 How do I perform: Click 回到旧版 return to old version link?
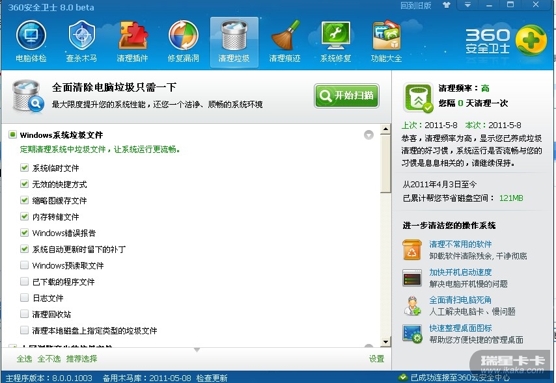pos(415,5)
